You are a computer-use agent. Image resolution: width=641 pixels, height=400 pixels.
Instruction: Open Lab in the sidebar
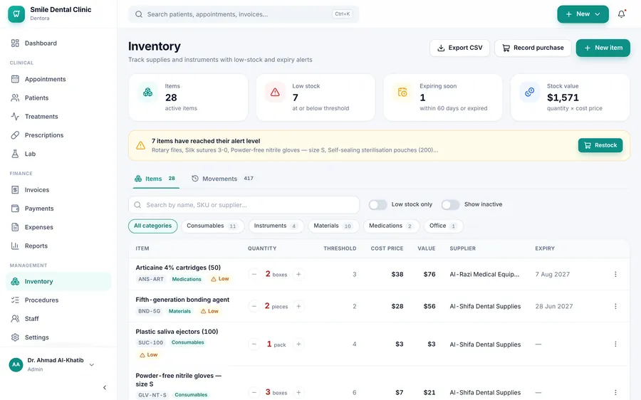coord(58,154)
